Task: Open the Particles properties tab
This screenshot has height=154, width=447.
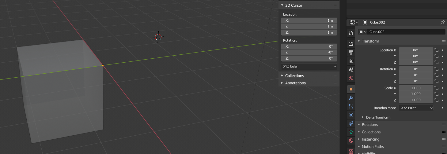Action: click(351, 106)
